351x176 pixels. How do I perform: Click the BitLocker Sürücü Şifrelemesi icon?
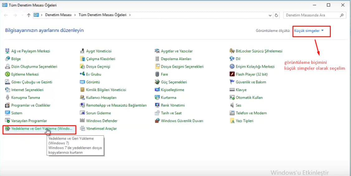pyautogui.click(x=232, y=51)
